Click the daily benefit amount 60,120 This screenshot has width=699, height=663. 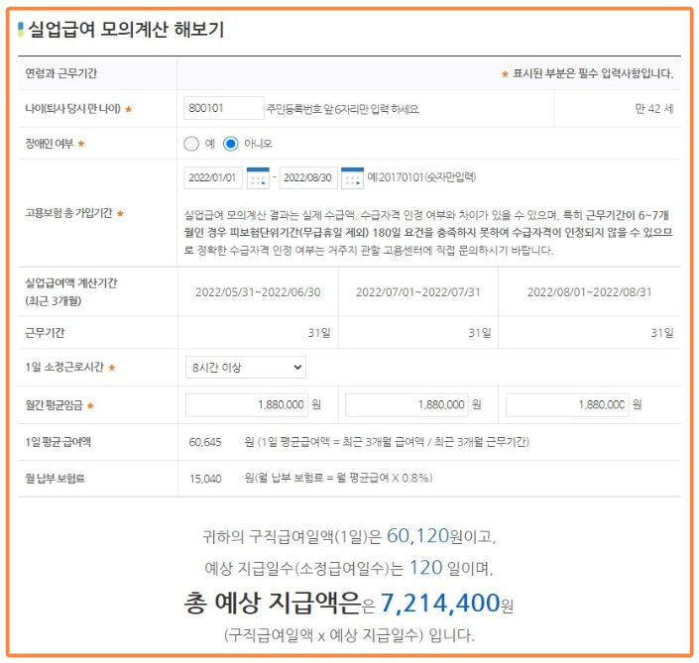pyautogui.click(x=417, y=535)
